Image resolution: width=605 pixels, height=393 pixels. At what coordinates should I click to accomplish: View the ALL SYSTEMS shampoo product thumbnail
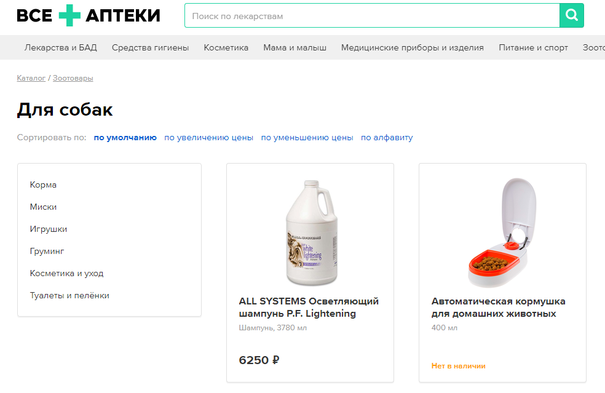310,228
